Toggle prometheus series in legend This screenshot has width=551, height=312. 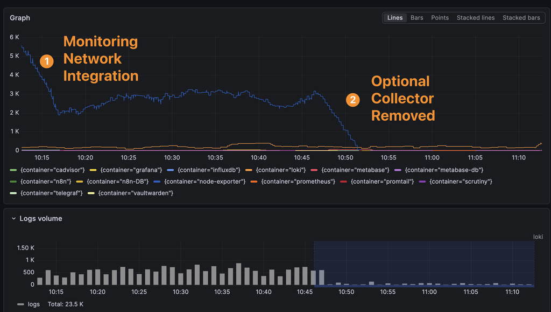pos(298,182)
